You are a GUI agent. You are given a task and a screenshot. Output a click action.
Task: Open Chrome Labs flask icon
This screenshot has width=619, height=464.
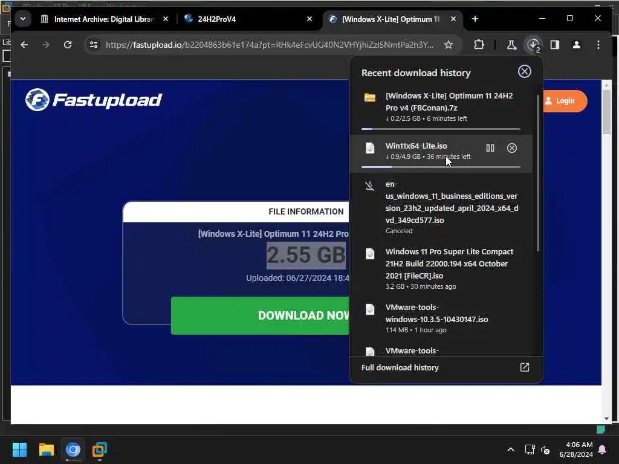[x=511, y=45]
